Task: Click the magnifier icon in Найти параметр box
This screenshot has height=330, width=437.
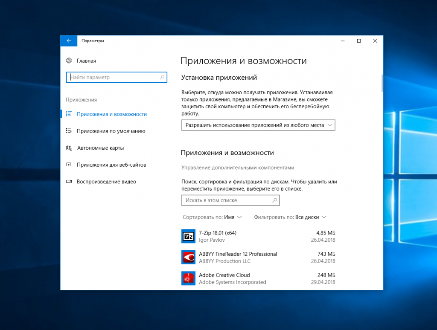Action: coord(162,78)
